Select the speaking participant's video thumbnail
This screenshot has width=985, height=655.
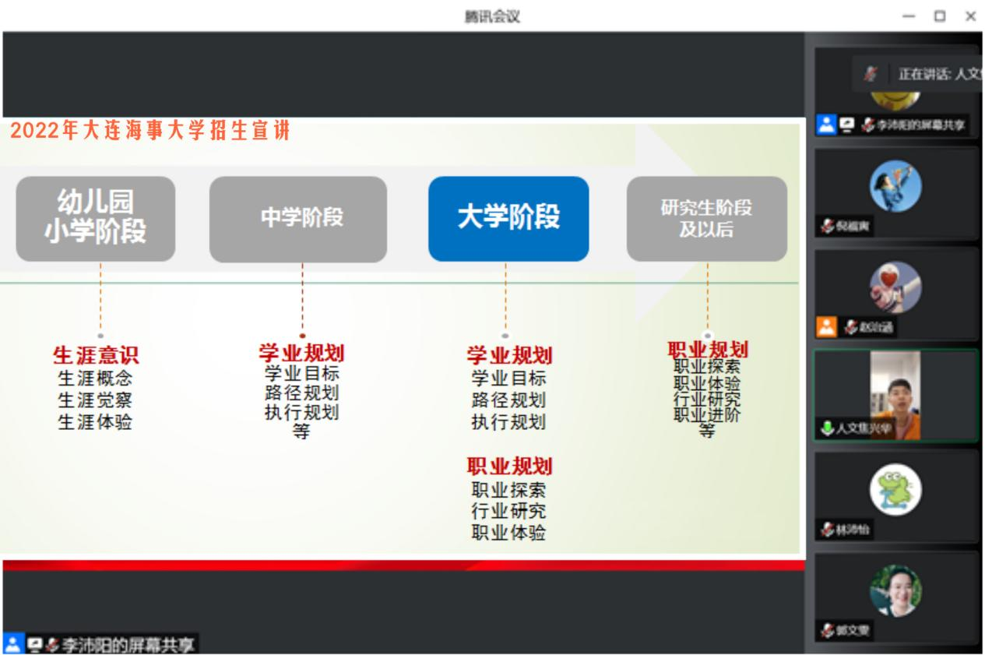tap(895, 394)
